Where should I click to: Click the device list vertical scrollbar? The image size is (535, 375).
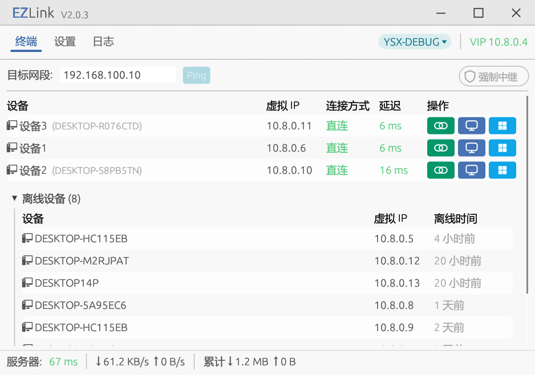point(528,194)
